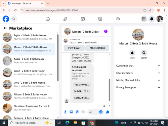Open Christian Townhouse for rent conversation
Image resolution: width=168 pixels, height=126 pixels.
click(x=28, y=108)
